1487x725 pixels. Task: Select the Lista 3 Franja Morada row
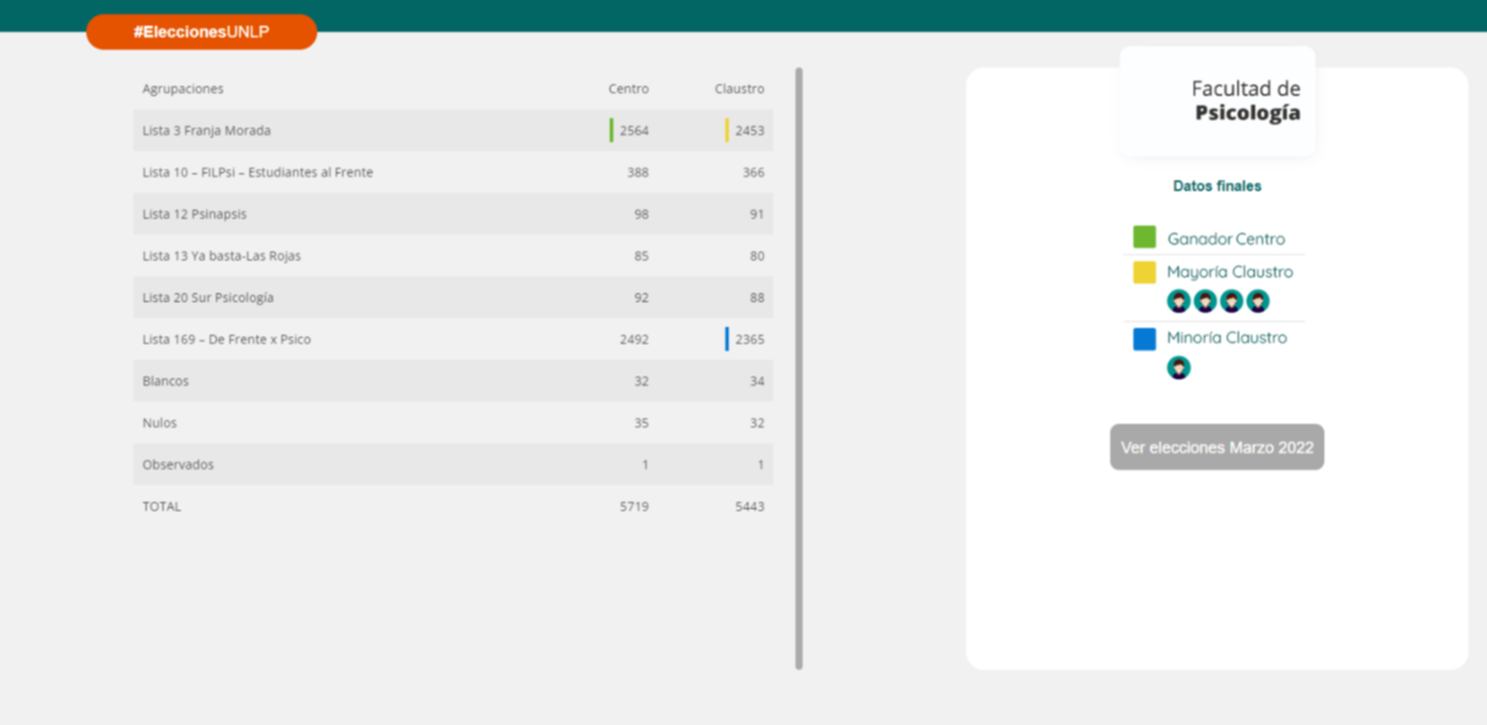pyautogui.click(x=206, y=131)
